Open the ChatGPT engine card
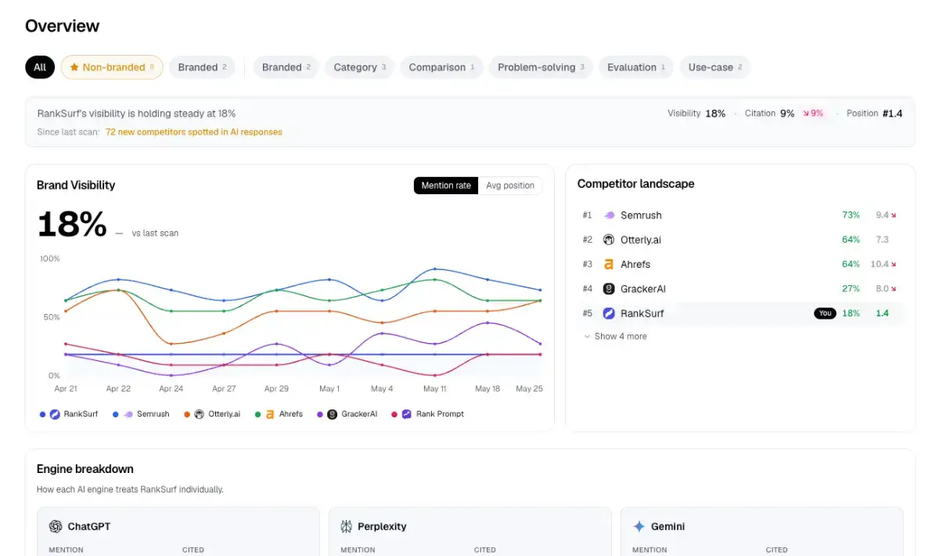The width and height of the screenshot is (939, 556). 178,532
